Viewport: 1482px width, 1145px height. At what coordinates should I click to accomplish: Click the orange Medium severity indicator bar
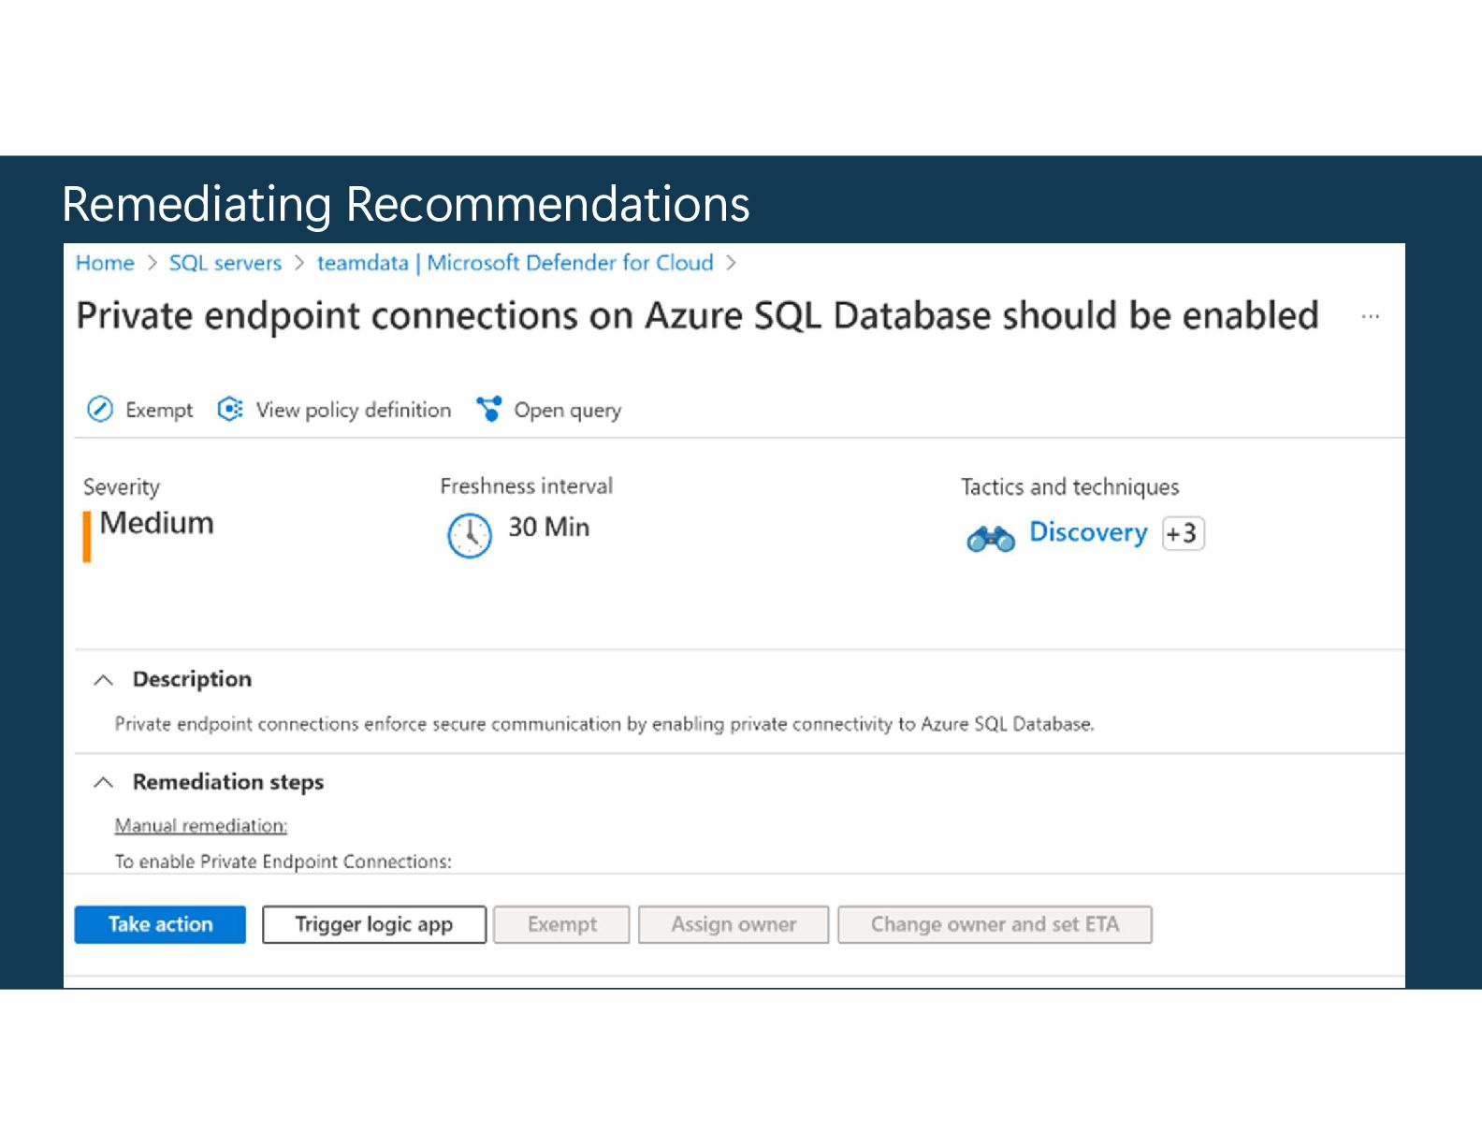[87, 537]
